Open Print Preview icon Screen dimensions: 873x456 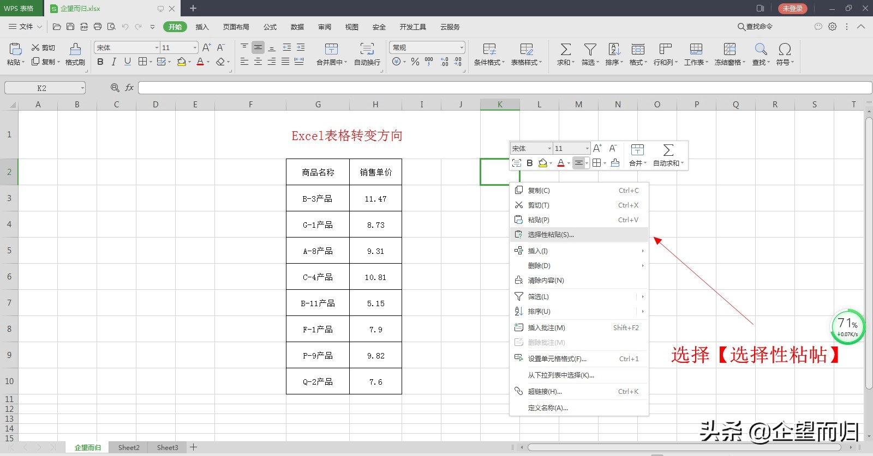coord(111,27)
